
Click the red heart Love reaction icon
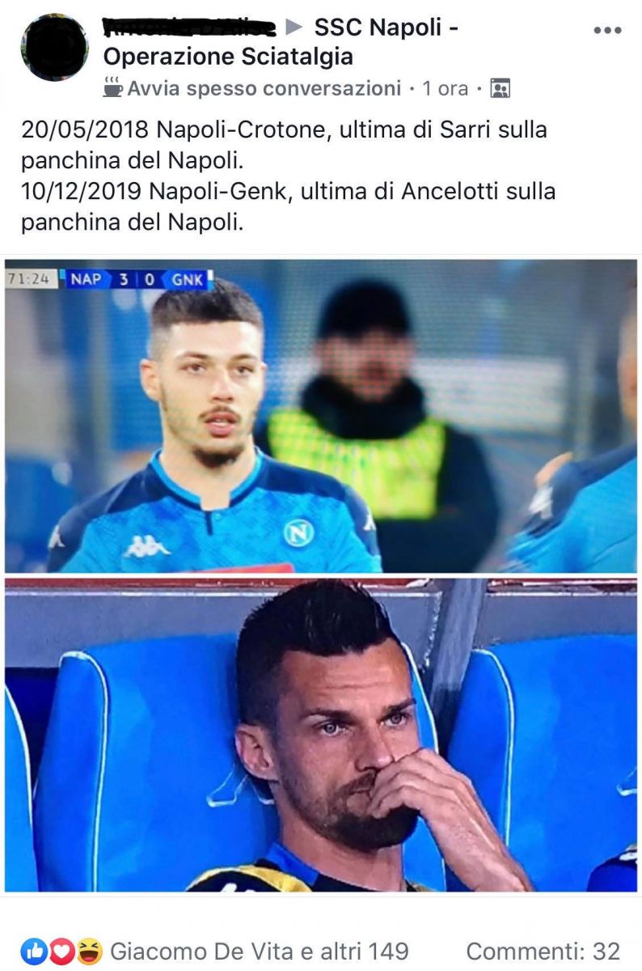[x=61, y=951]
